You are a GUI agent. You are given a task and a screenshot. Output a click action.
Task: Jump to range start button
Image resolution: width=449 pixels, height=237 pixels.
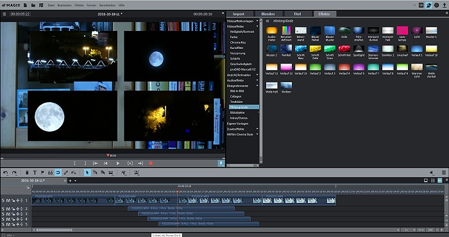(95, 163)
